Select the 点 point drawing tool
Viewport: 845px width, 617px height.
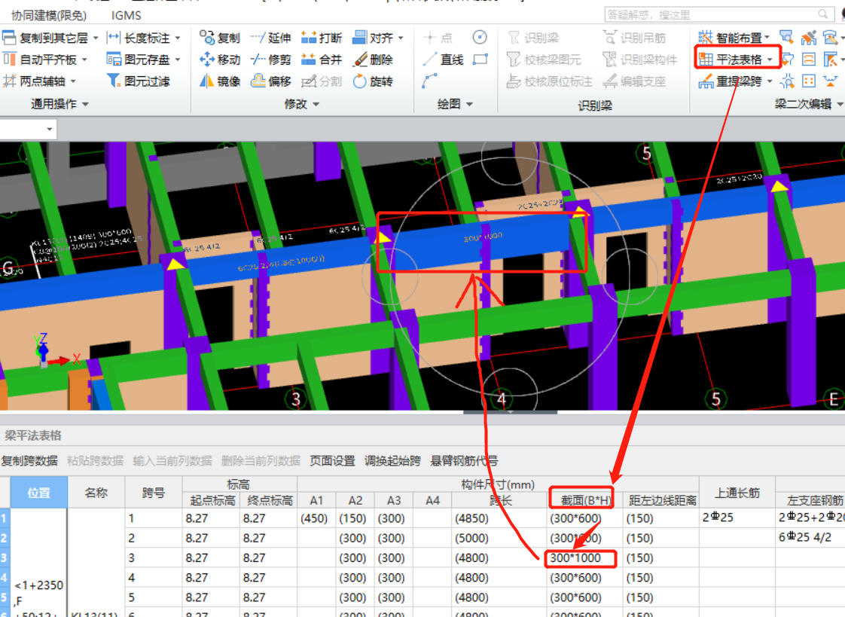tap(438, 38)
